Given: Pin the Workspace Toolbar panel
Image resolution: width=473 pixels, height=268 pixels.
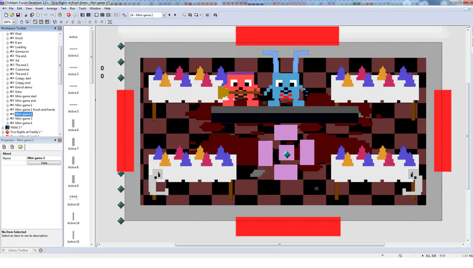Looking at the screenshot, I should point(55,28).
